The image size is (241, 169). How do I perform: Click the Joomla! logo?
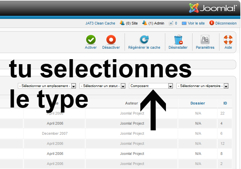pos(213,8)
